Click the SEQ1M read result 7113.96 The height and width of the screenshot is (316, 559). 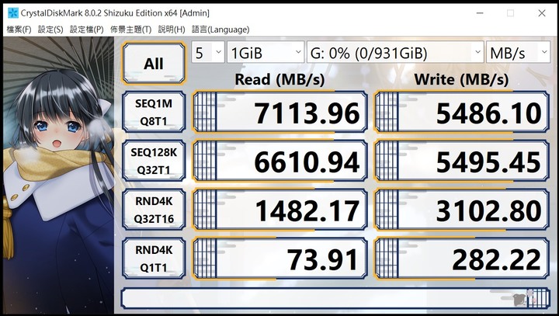(279, 112)
